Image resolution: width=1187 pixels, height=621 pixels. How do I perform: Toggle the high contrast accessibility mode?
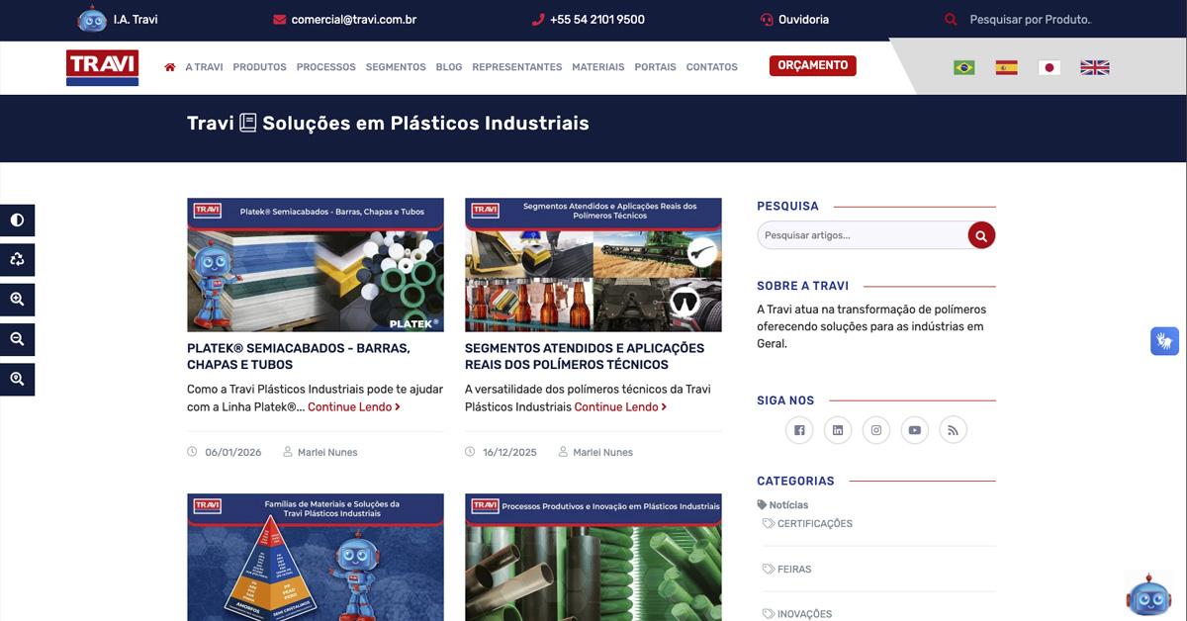(x=16, y=220)
